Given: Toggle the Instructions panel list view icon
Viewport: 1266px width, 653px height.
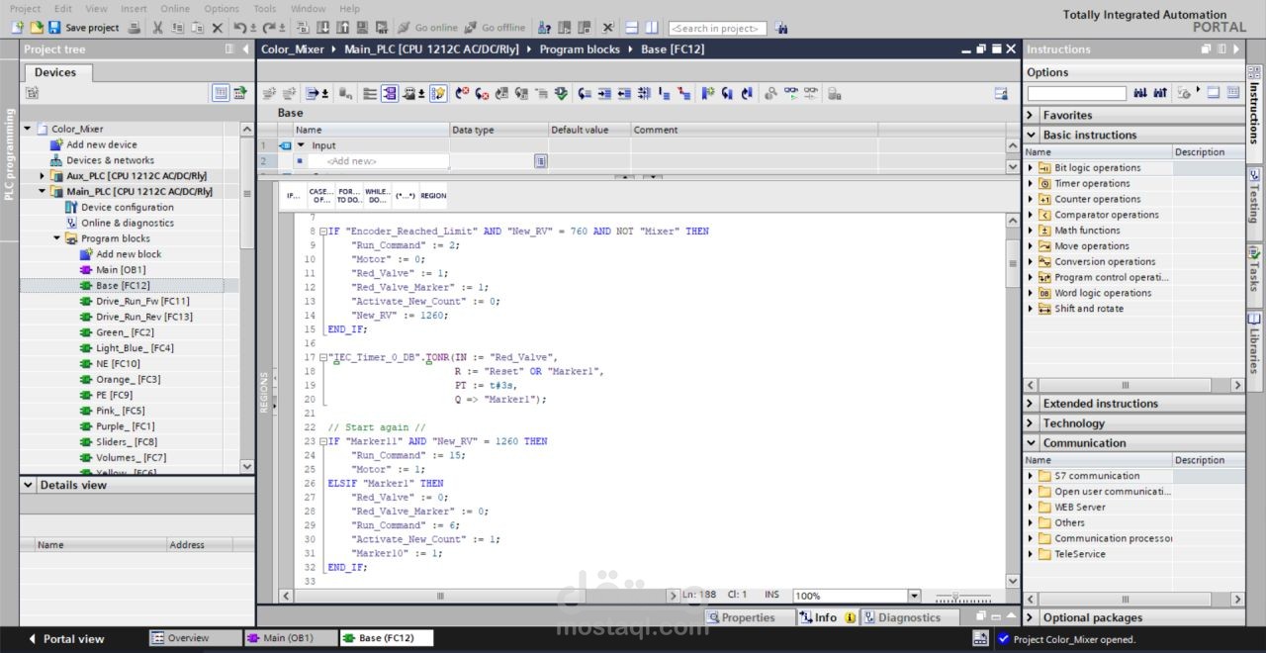Looking at the screenshot, I should 1233,92.
